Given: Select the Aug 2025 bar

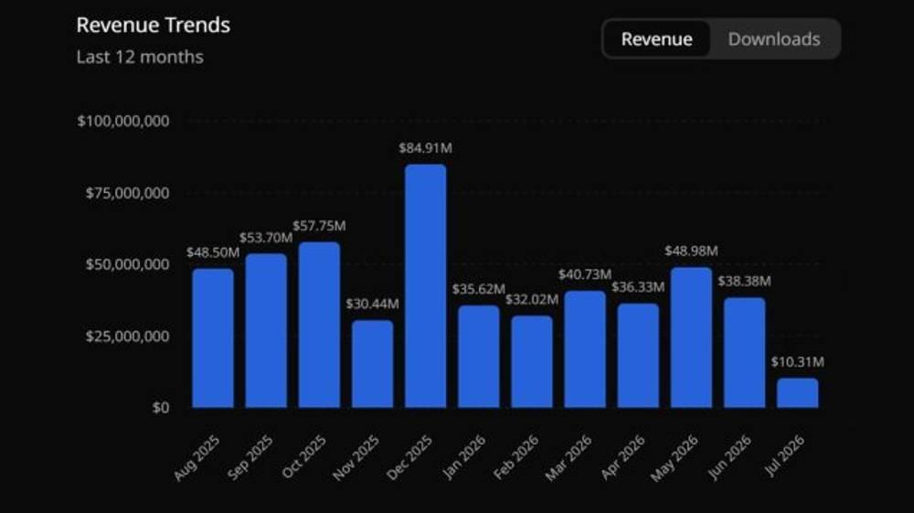Looking at the screenshot, I should click(x=213, y=338).
